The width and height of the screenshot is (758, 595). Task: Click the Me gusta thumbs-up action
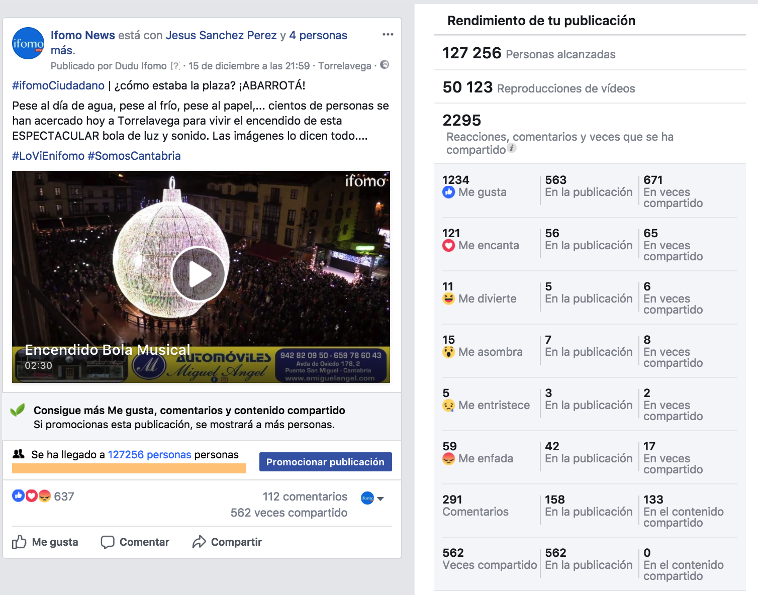(45, 542)
